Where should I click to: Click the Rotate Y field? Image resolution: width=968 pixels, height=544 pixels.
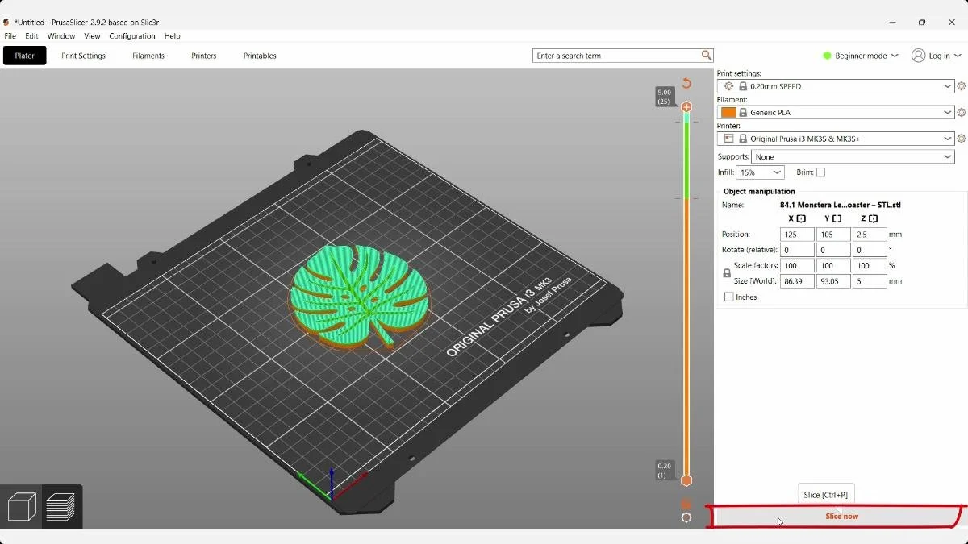(833, 250)
